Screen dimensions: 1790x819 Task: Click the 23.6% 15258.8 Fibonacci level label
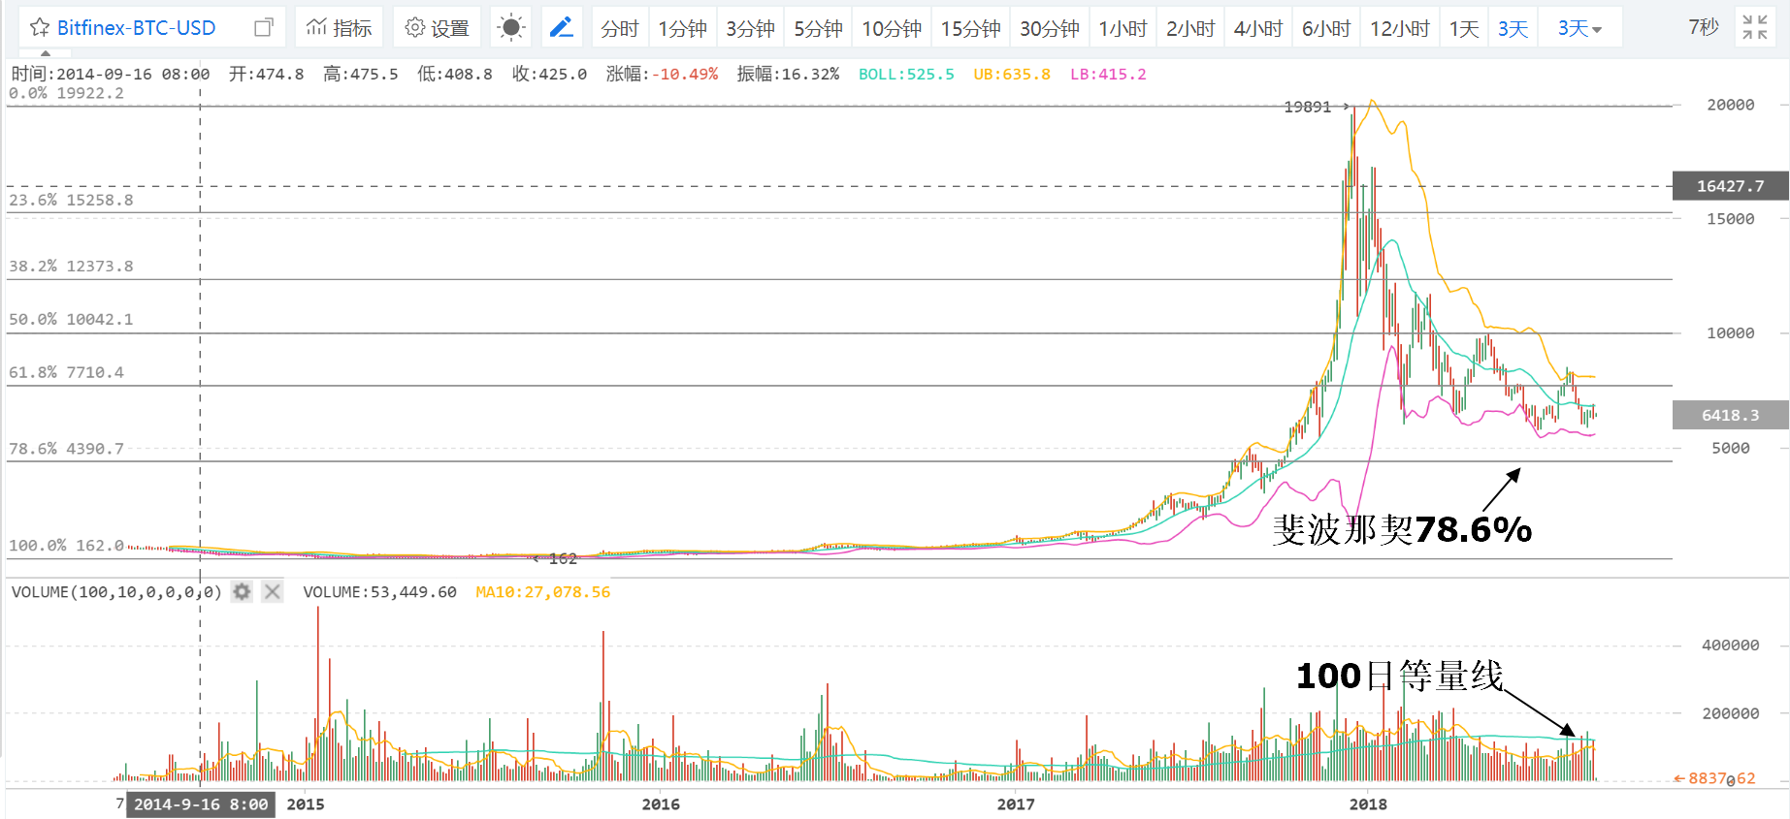pos(71,200)
